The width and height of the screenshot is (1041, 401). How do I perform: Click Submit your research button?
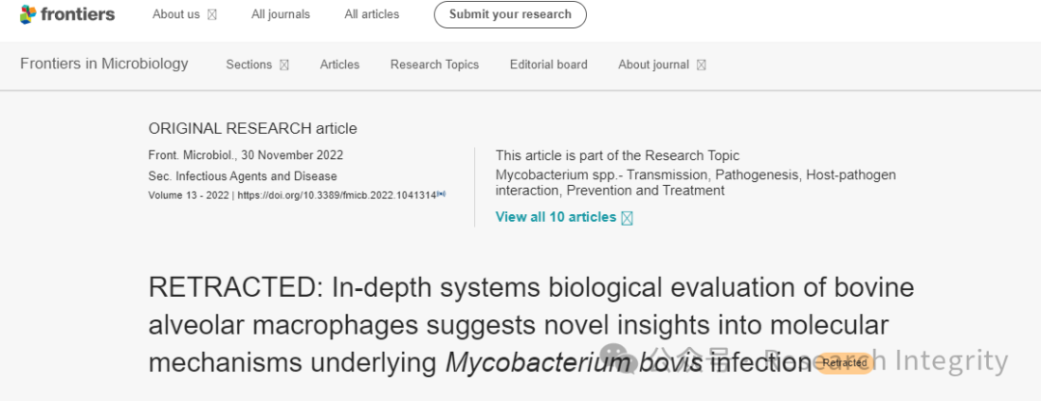point(510,14)
